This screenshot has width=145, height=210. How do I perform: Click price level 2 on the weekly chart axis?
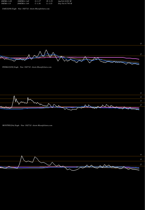[141, 105]
